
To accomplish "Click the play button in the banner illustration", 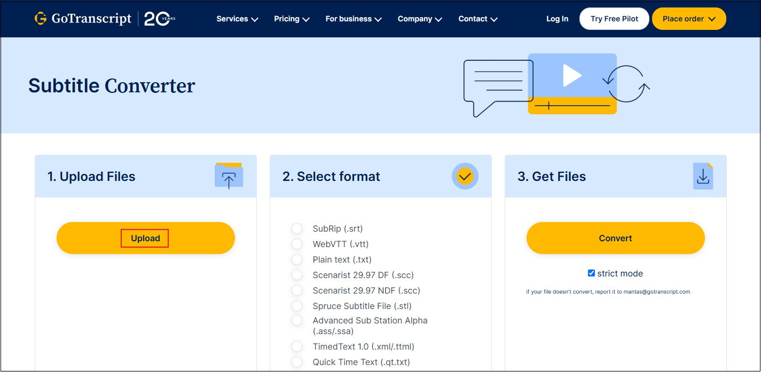I will tap(572, 75).
